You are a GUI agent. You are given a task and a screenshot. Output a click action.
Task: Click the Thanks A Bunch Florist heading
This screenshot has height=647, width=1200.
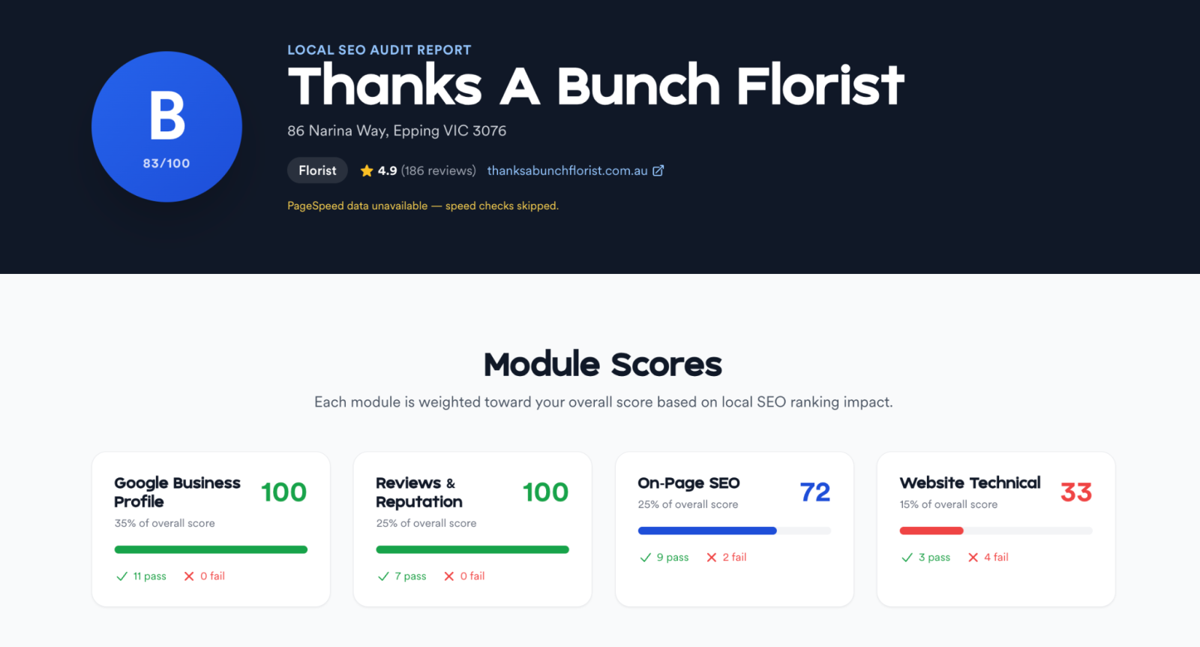tap(596, 86)
